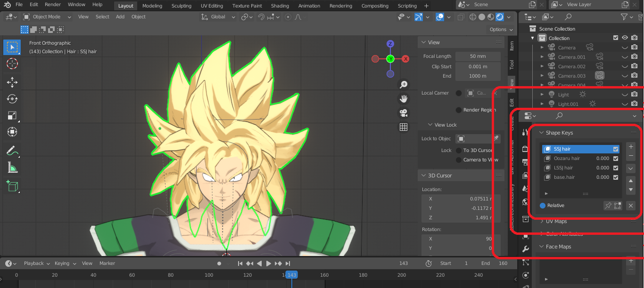This screenshot has width=644, height=288.
Task: Collapse the View Lock subpanel
Action: (430, 125)
